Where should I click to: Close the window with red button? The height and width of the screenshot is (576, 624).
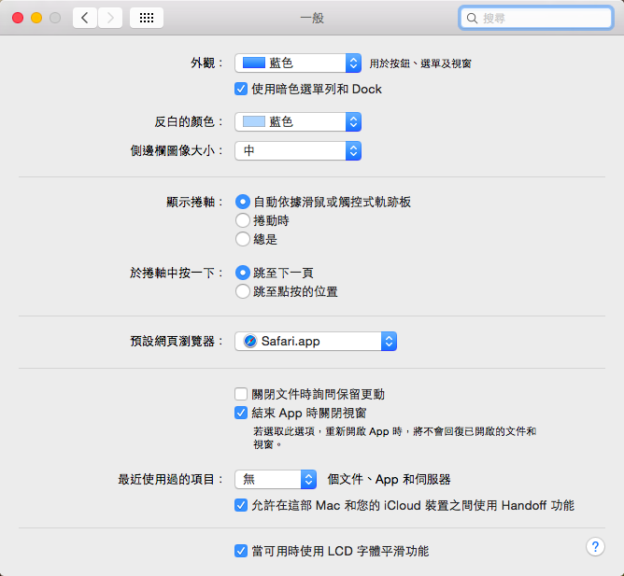coord(18,18)
